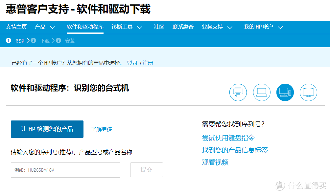This screenshot has height=194, width=330.
Task: Click step 1 识别 in progress bar
Action: point(15,41)
